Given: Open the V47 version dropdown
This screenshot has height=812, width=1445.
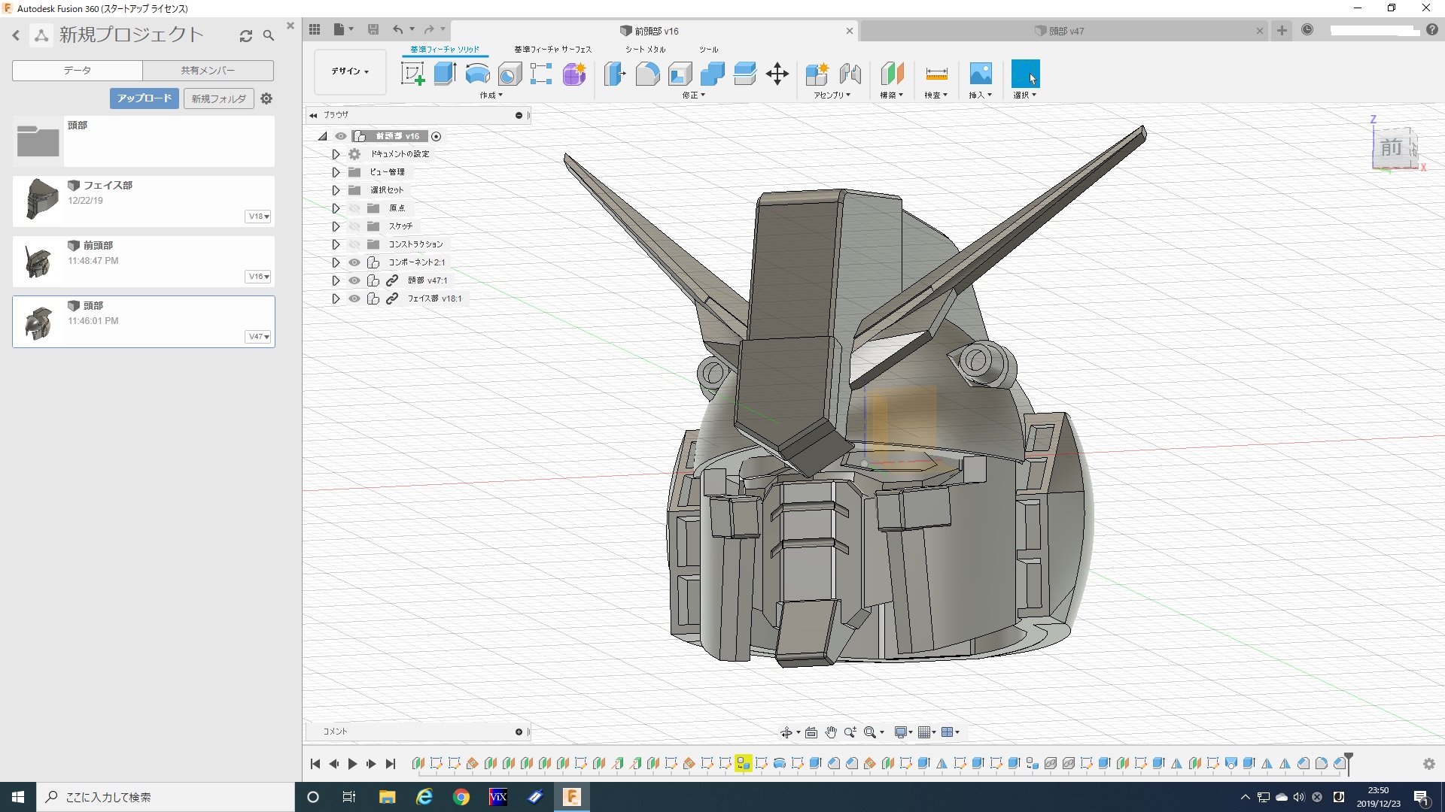Looking at the screenshot, I should pos(259,337).
